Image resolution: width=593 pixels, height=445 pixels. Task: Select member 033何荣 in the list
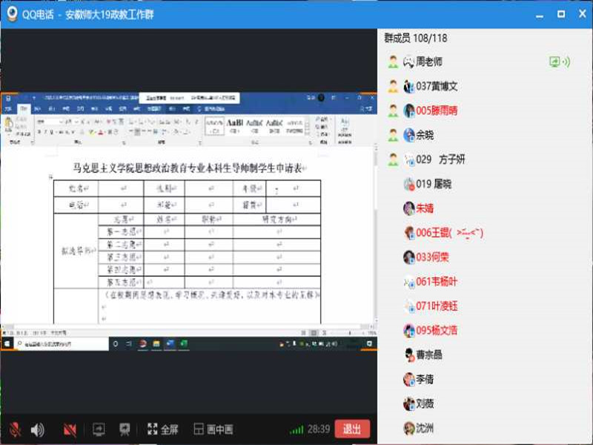coord(432,257)
